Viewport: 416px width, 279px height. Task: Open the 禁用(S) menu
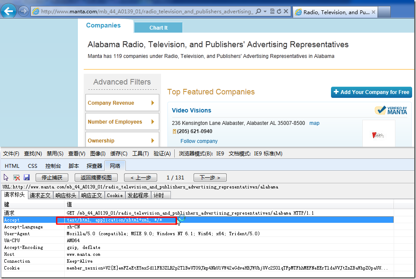55,154
